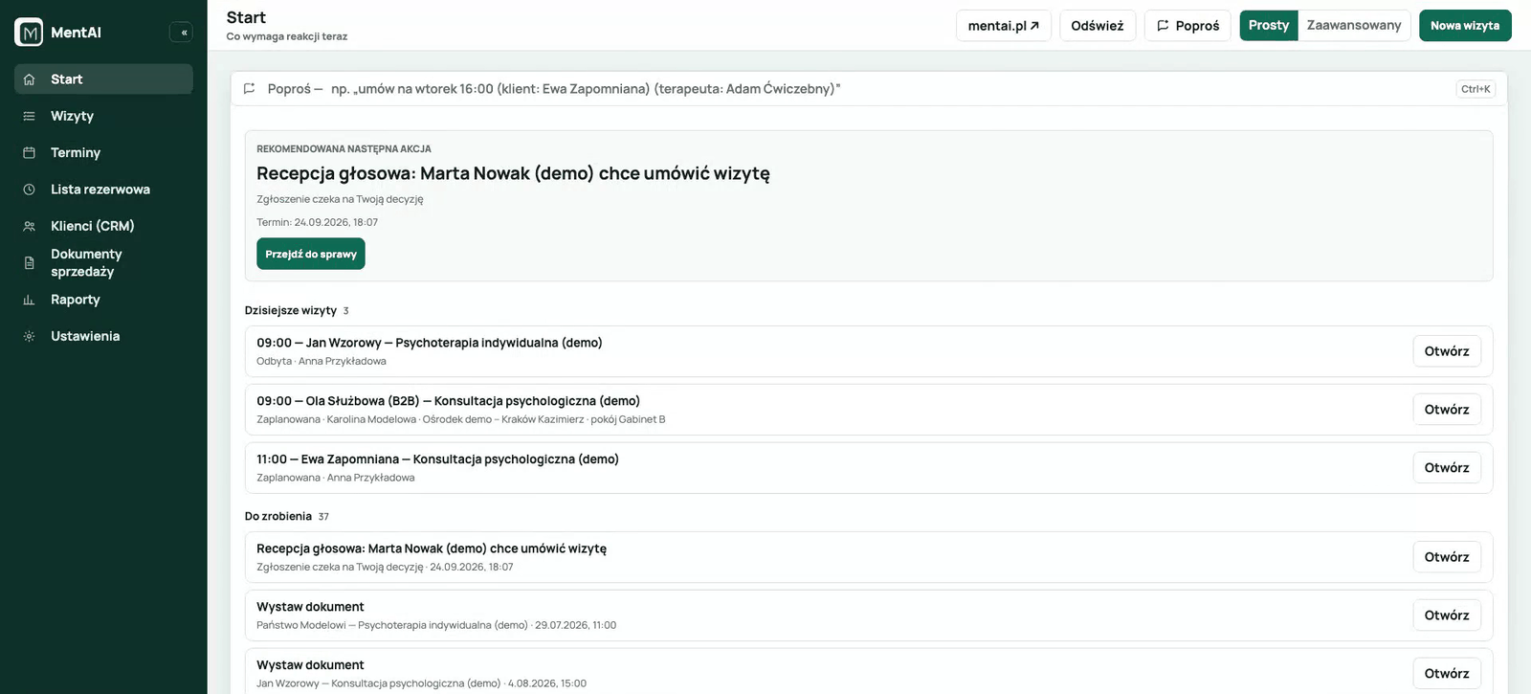This screenshot has height=694, width=1531.
Task: Click the "Termin: 24.09.2026, 18:07" text
Action: point(317,222)
